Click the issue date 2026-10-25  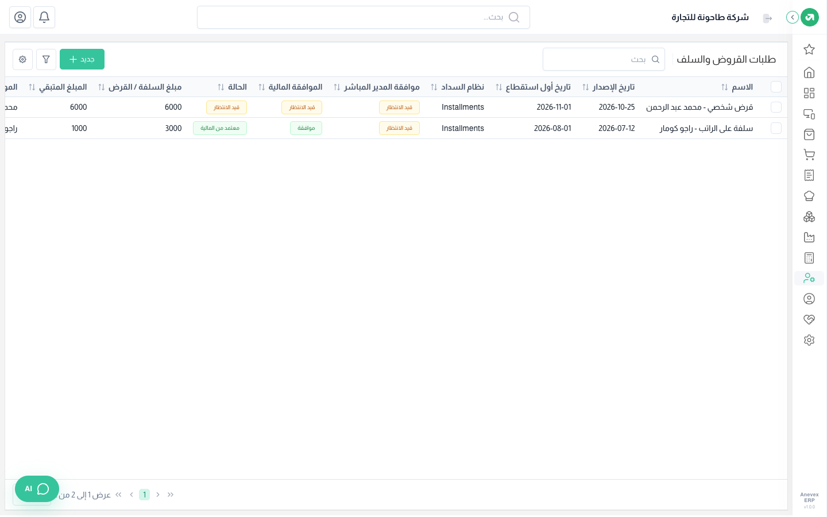click(x=617, y=107)
